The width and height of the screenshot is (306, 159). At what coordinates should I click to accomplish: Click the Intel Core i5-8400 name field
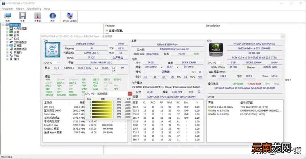[85, 44]
